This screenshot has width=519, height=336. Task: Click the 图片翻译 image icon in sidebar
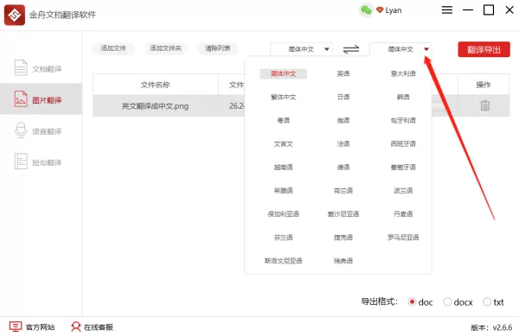tap(21, 98)
